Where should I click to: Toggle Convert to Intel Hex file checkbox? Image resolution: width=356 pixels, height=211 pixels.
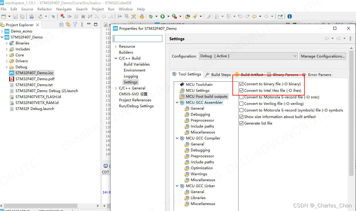pos(241,91)
